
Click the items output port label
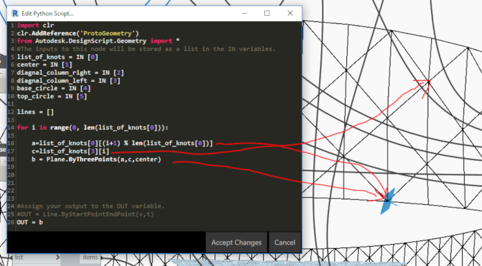click(90, 257)
